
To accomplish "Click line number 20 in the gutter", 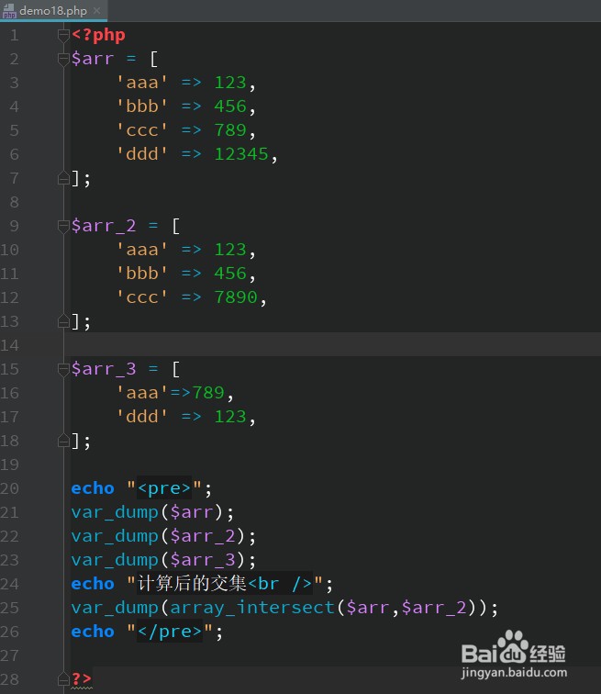I will pos(10,488).
